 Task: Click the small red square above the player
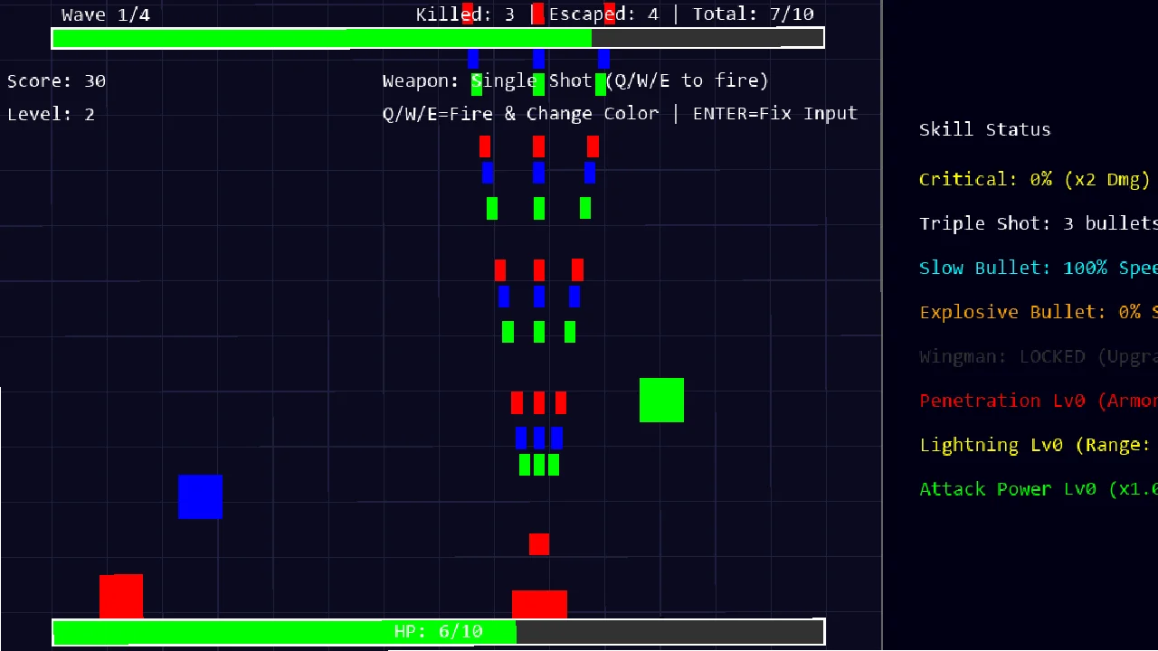(x=539, y=543)
